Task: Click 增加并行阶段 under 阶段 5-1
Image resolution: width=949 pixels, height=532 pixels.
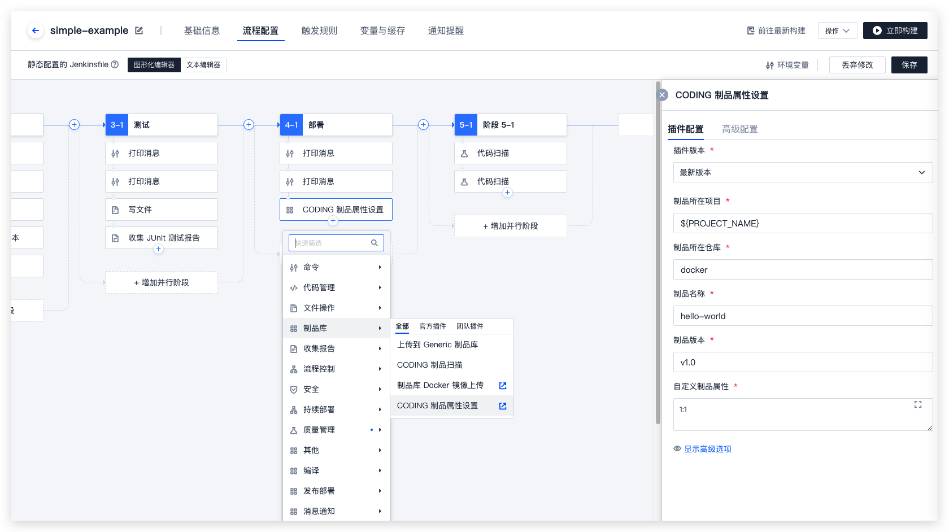Action: 511,226
